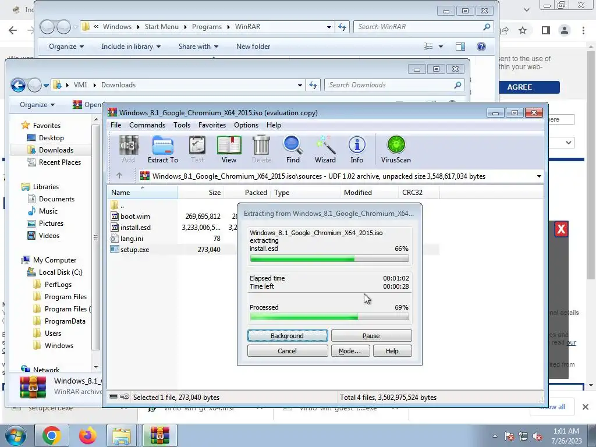Click the install.esd extraction progress bar

click(329, 258)
